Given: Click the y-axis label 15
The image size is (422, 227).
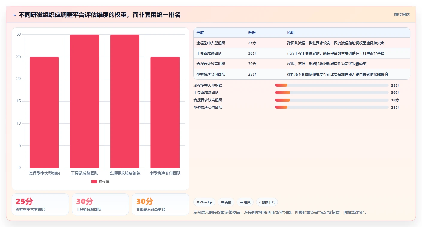Looking at the screenshot, I should point(19,101).
